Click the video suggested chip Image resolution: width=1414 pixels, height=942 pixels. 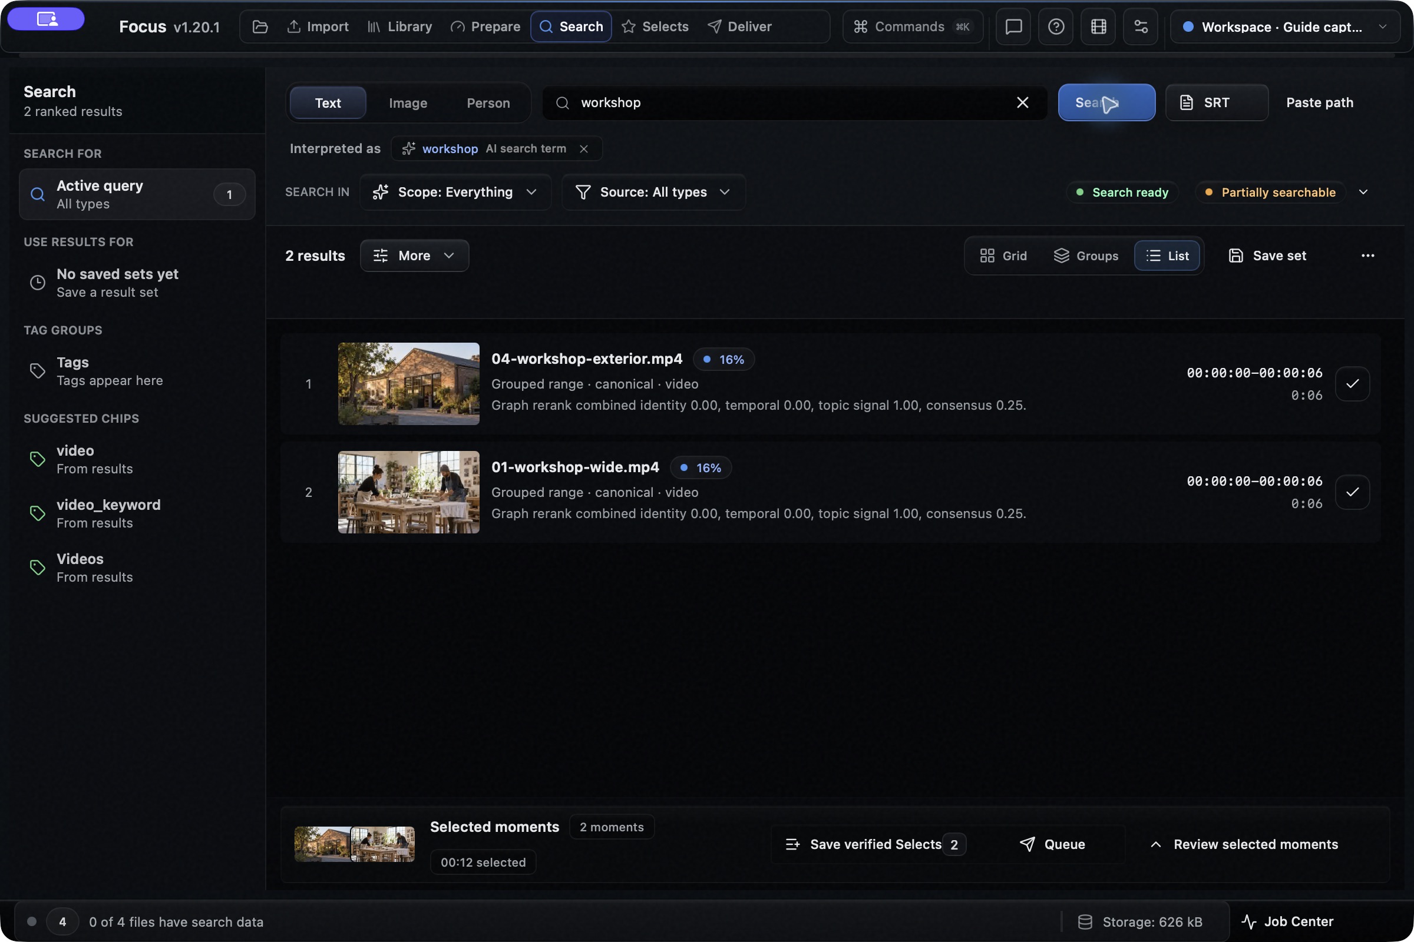click(138, 460)
